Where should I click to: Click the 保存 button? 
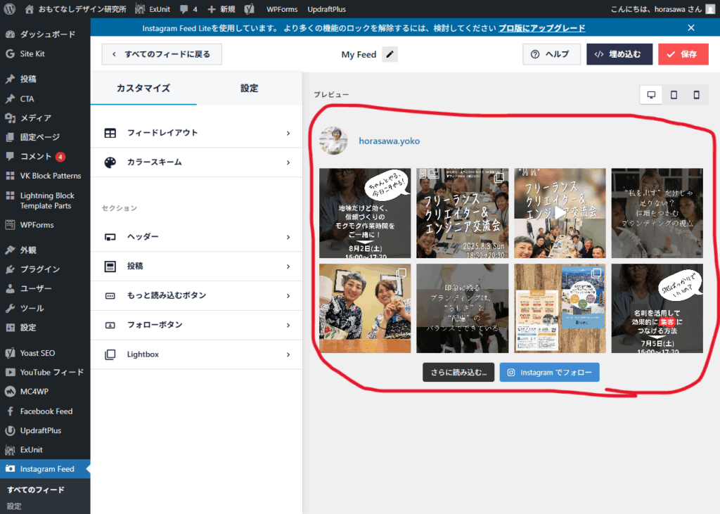pyautogui.click(x=683, y=55)
